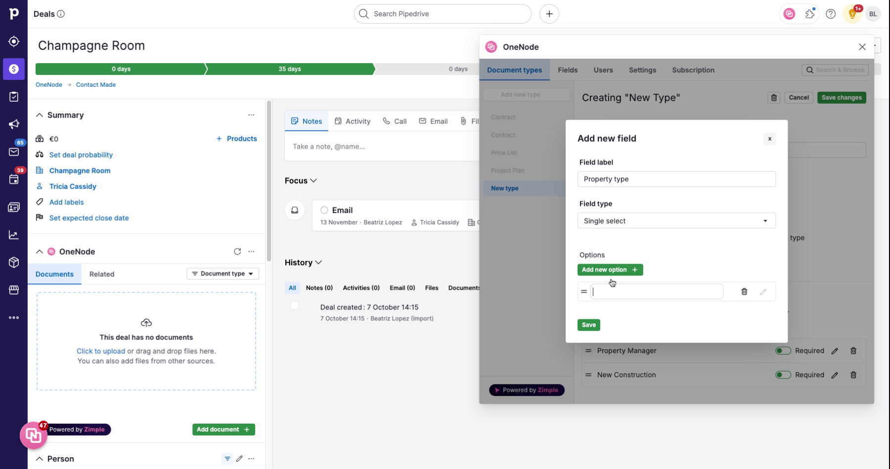The height and width of the screenshot is (469, 890).
Task: Click Cancel next to Save changes
Action: [799, 98]
